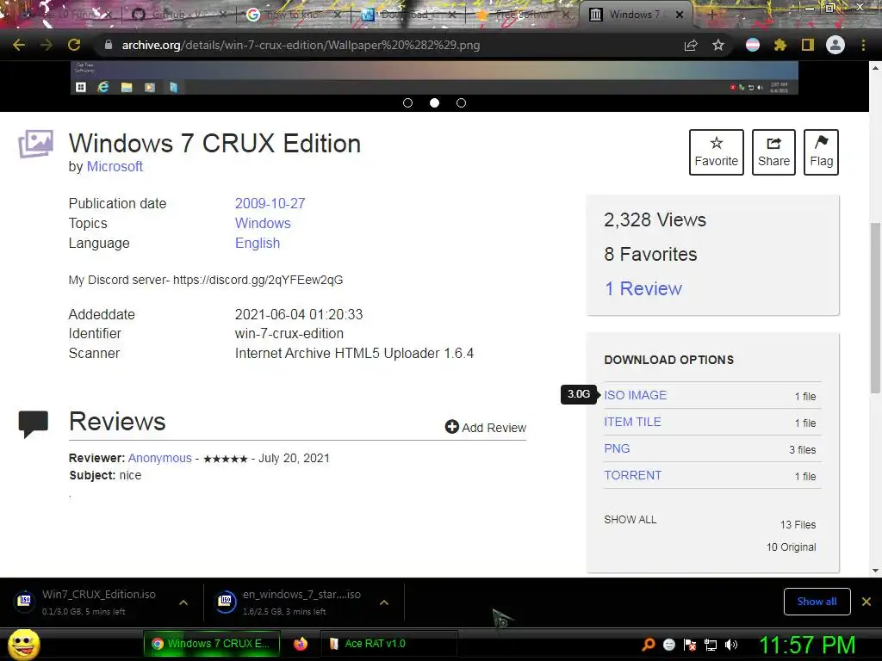Open the English language link

click(257, 243)
